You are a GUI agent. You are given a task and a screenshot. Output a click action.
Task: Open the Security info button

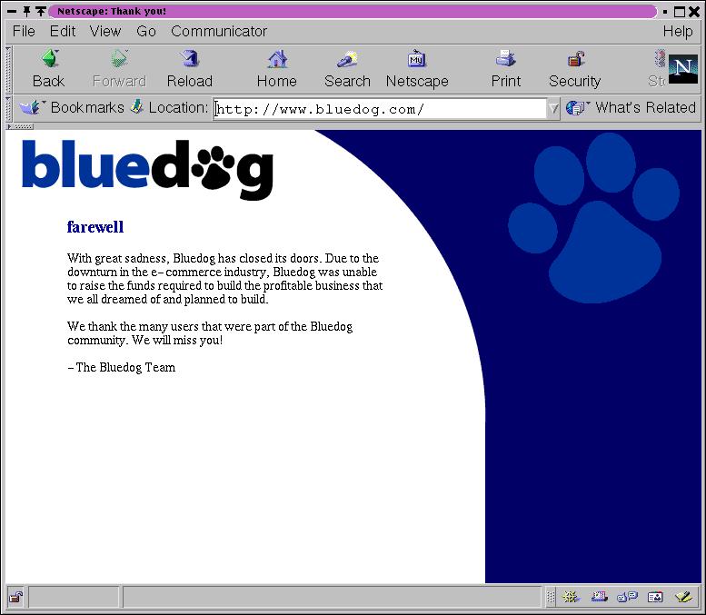574,69
